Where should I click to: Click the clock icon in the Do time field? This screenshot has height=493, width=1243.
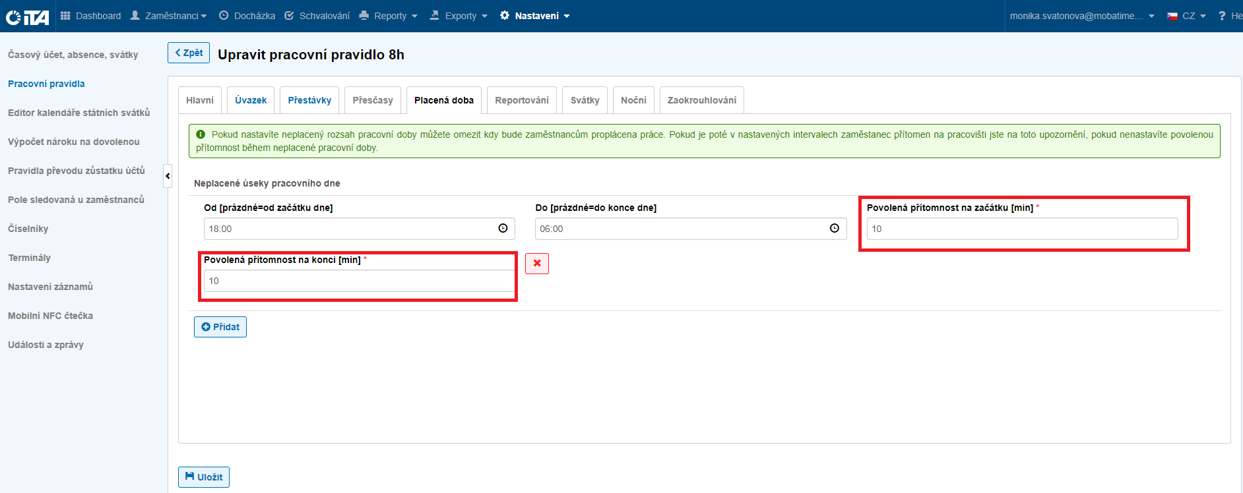834,228
